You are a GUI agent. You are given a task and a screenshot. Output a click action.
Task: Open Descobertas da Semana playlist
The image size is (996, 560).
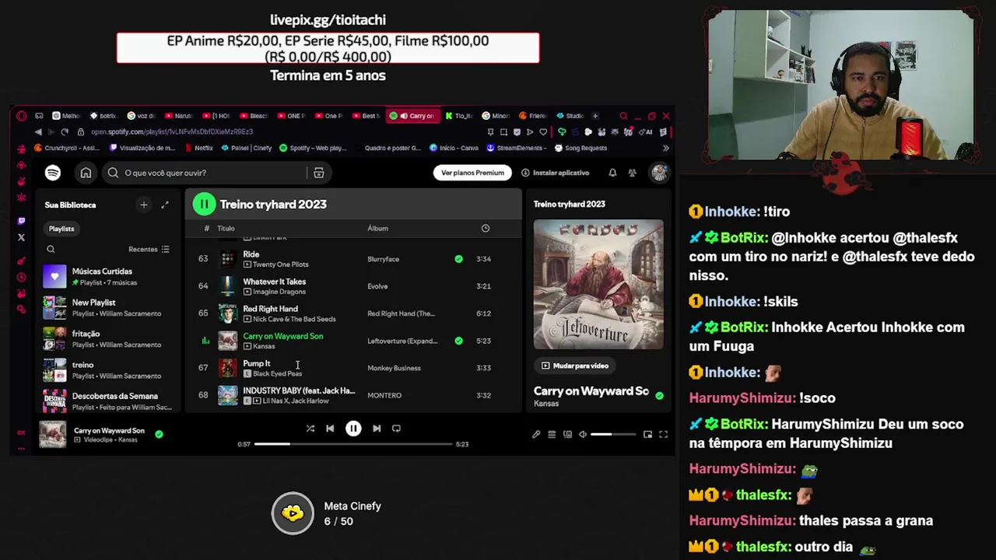click(x=108, y=401)
